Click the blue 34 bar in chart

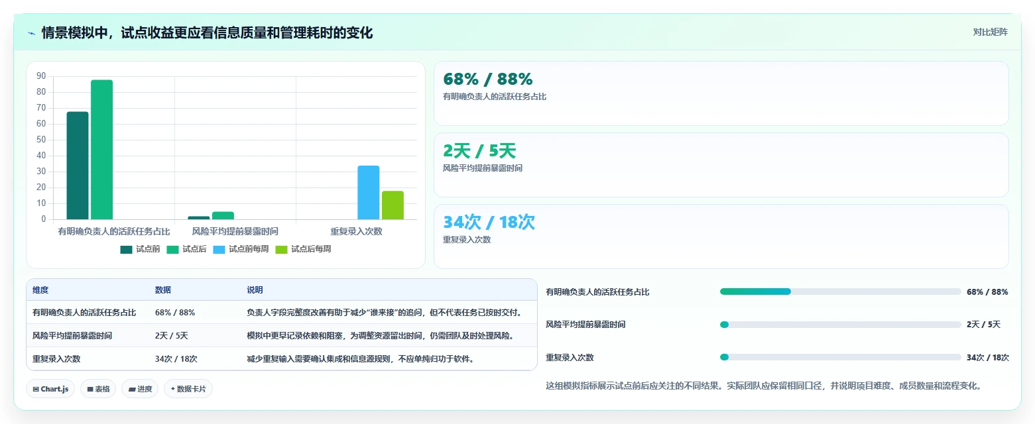point(369,192)
